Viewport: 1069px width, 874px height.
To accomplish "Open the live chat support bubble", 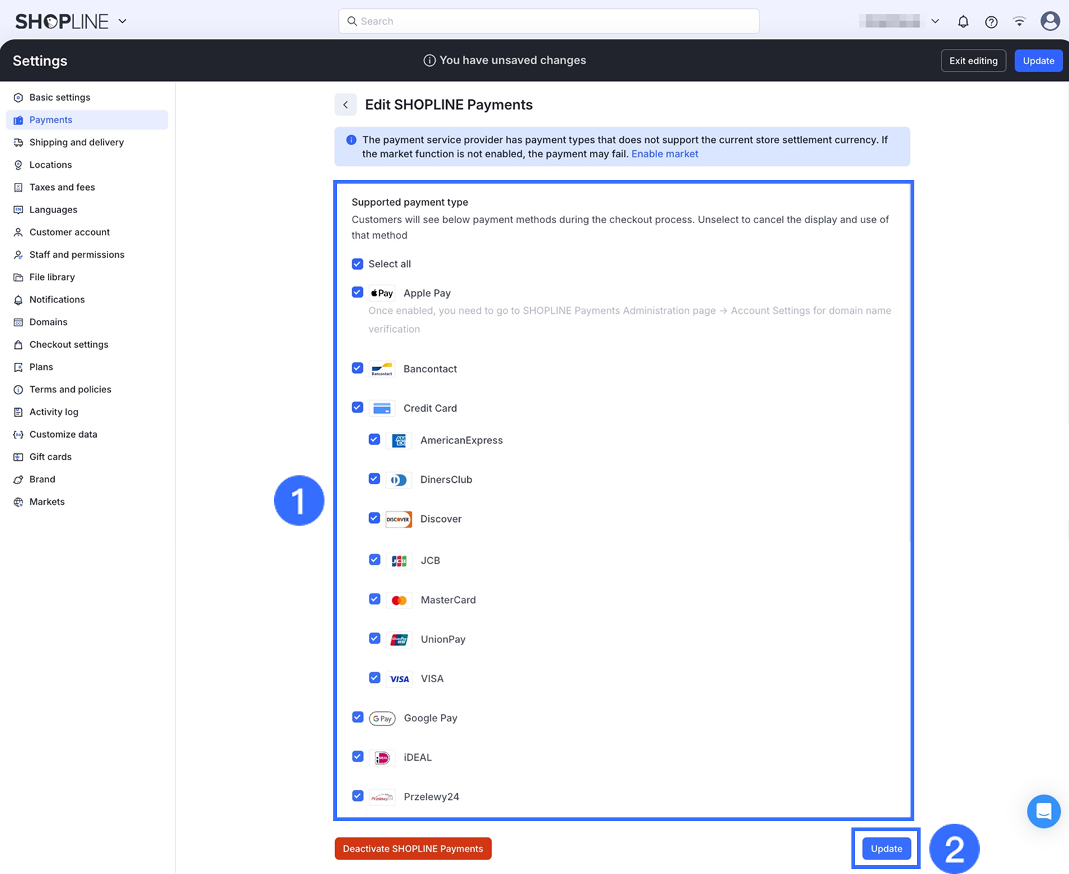I will tap(1043, 811).
